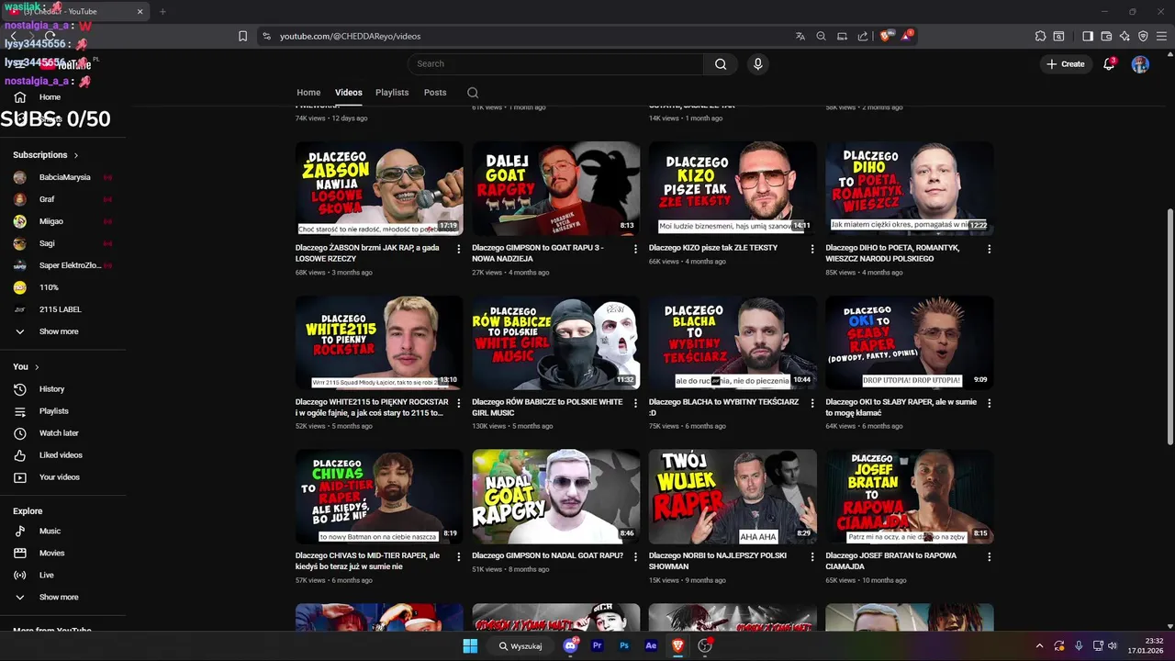Open more options for DIHO video

pyautogui.click(x=989, y=249)
